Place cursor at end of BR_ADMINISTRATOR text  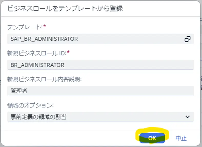tap(65, 65)
